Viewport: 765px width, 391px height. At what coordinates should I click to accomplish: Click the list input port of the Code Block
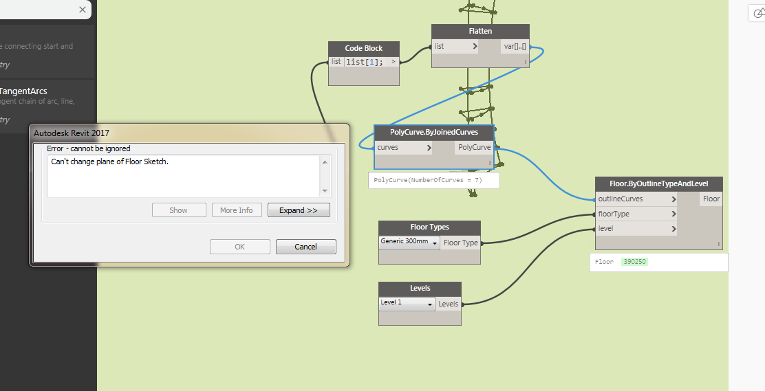point(336,61)
